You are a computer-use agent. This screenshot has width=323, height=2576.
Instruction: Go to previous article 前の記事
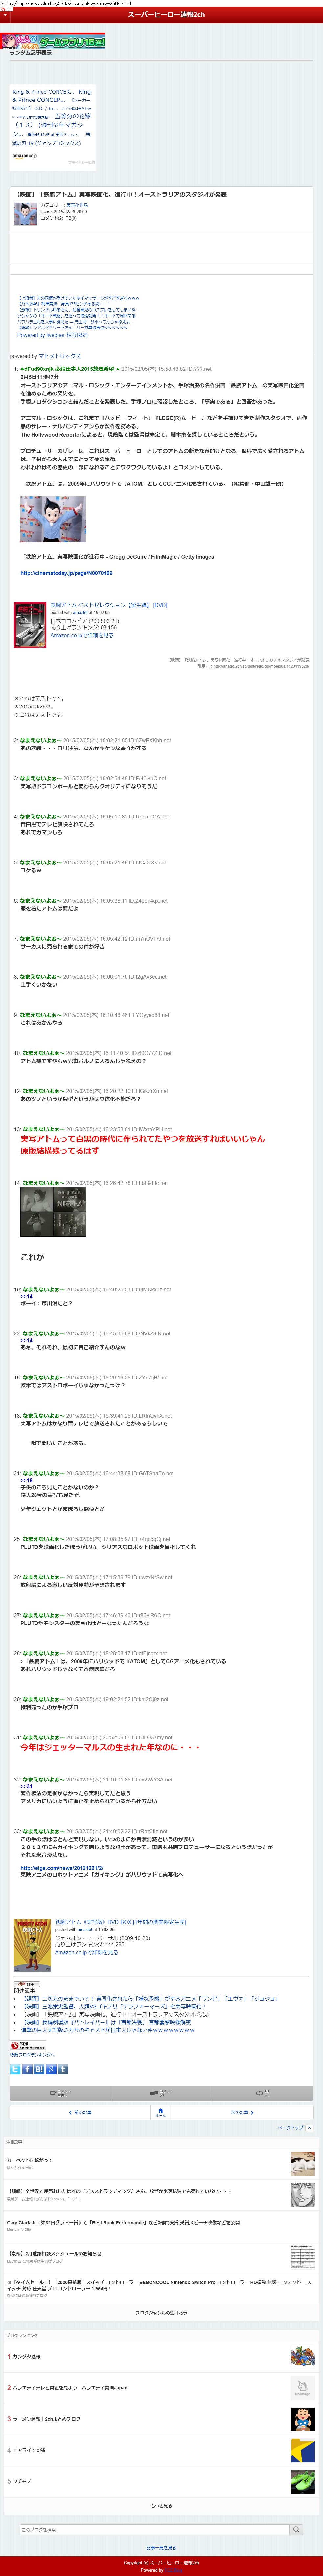pos(80,2112)
